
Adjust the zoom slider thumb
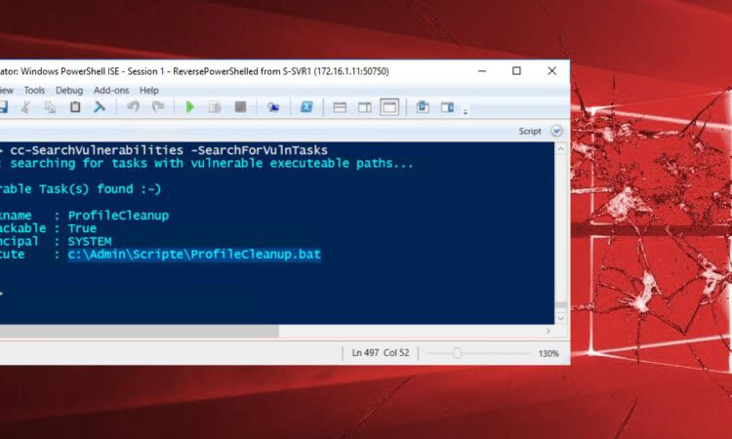point(457,353)
